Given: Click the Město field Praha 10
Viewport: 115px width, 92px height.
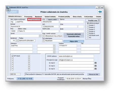Looking at the screenshot, I should pos(30,31).
